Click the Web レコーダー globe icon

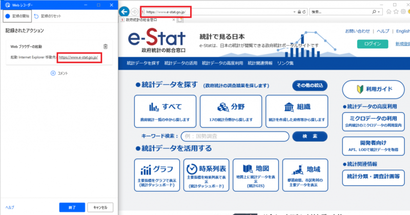pos(8,5)
